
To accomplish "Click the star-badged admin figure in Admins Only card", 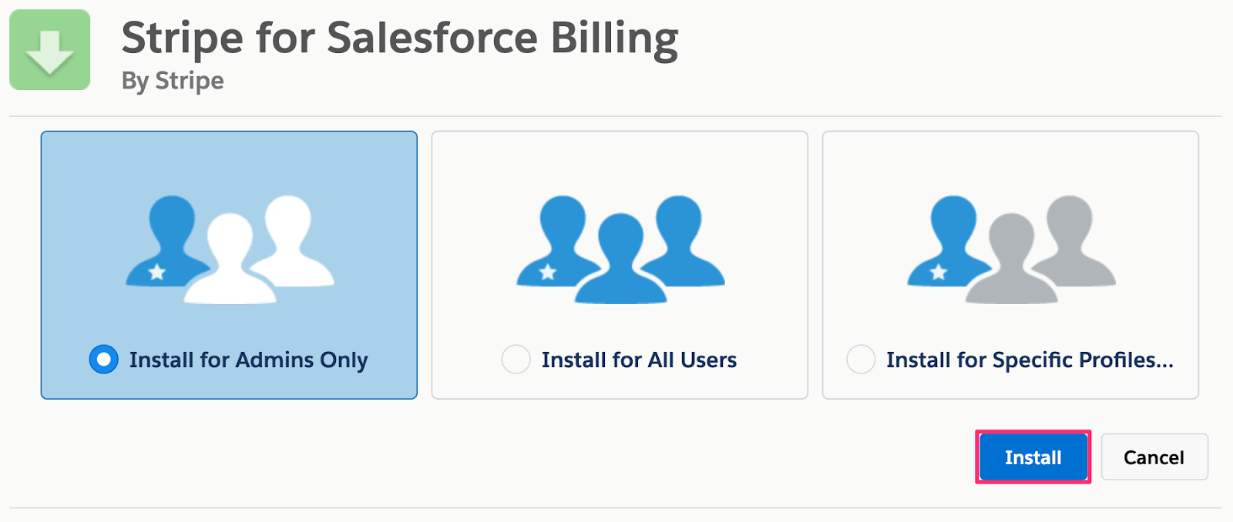I will 167,241.
